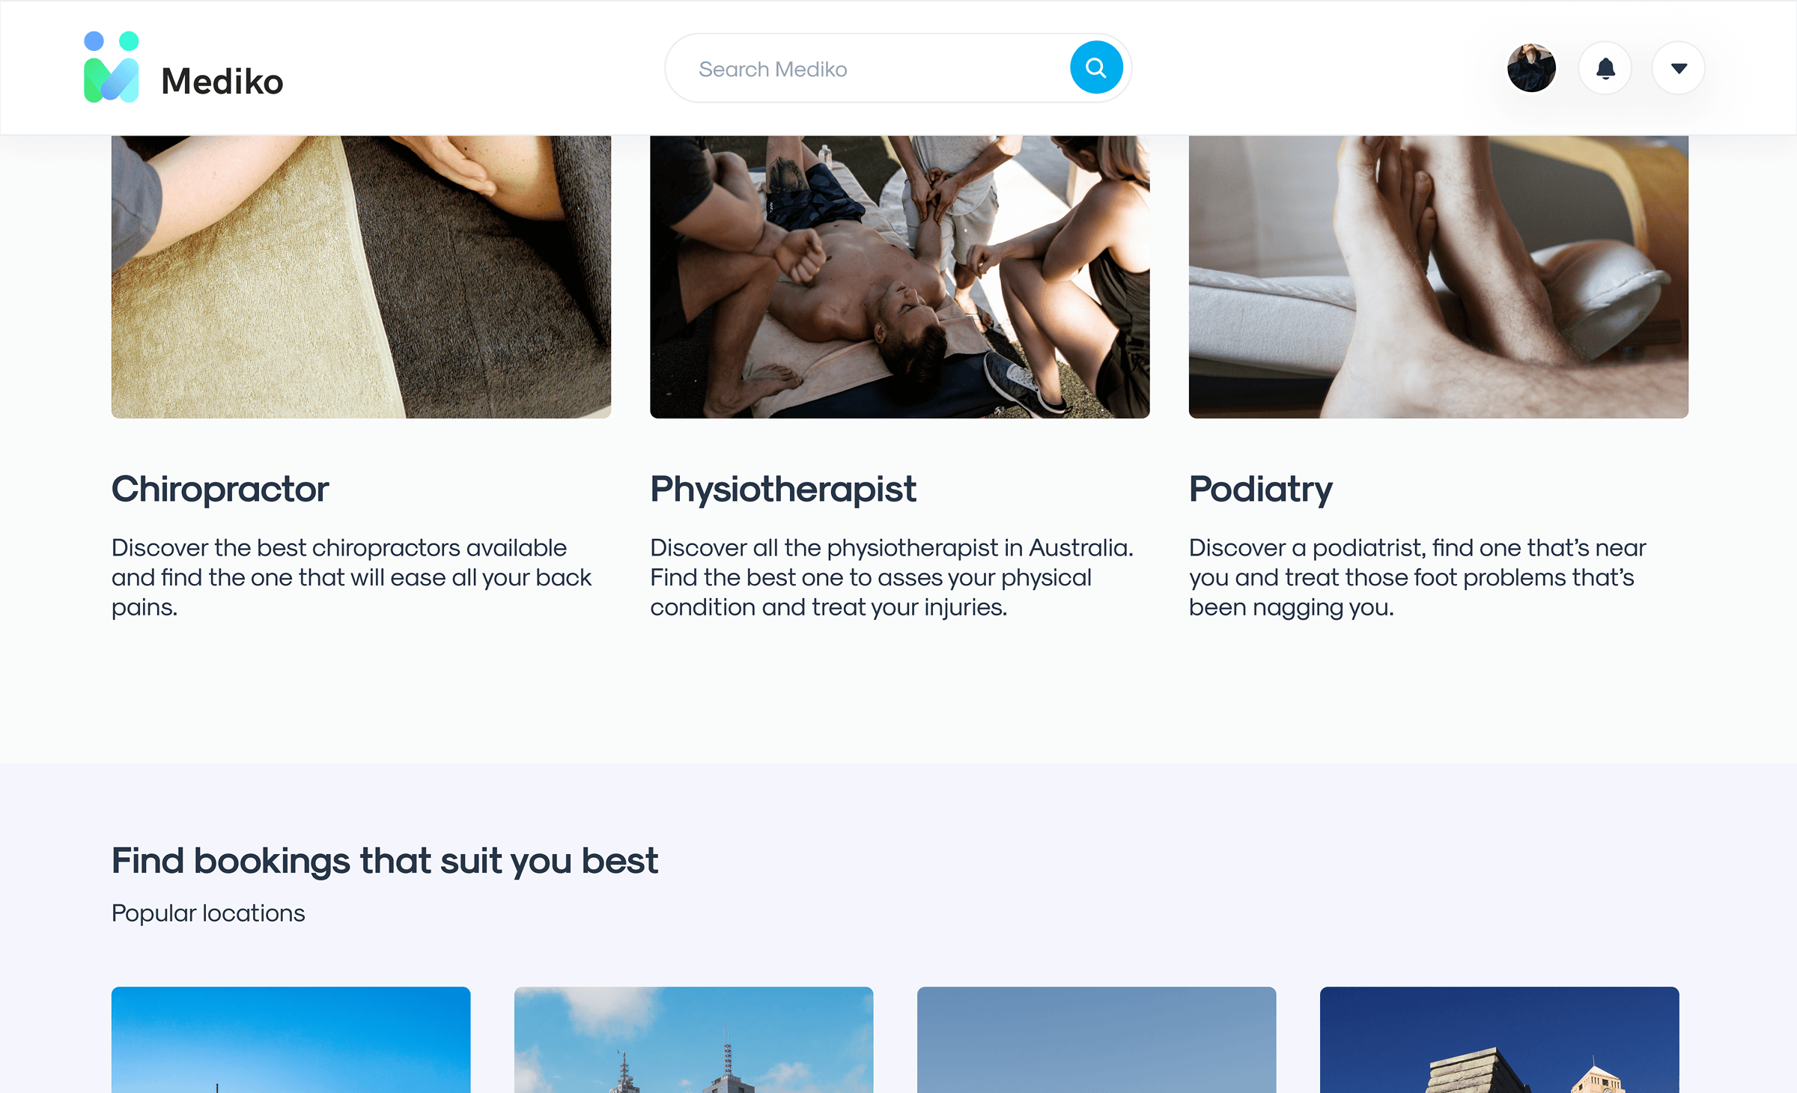Open the first popular location image
1797x1093 pixels.
[x=291, y=1040]
